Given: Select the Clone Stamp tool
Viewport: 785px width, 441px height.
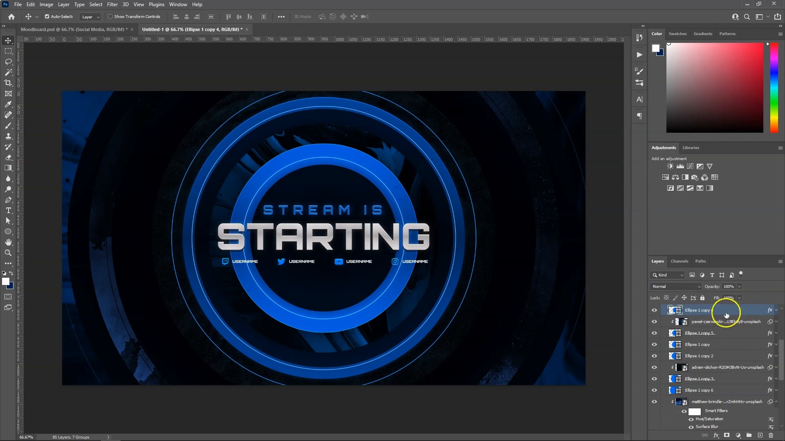Looking at the screenshot, I should pos(8,136).
